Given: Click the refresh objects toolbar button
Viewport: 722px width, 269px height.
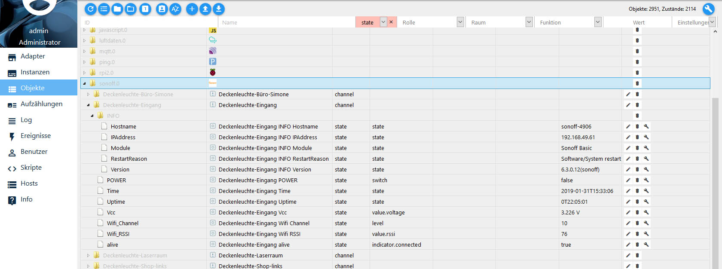Looking at the screenshot, I should pyautogui.click(x=90, y=9).
